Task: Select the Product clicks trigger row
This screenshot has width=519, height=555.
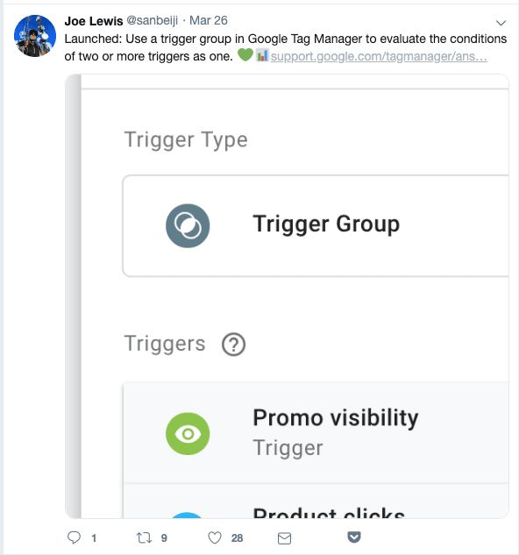Action: (x=316, y=502)
